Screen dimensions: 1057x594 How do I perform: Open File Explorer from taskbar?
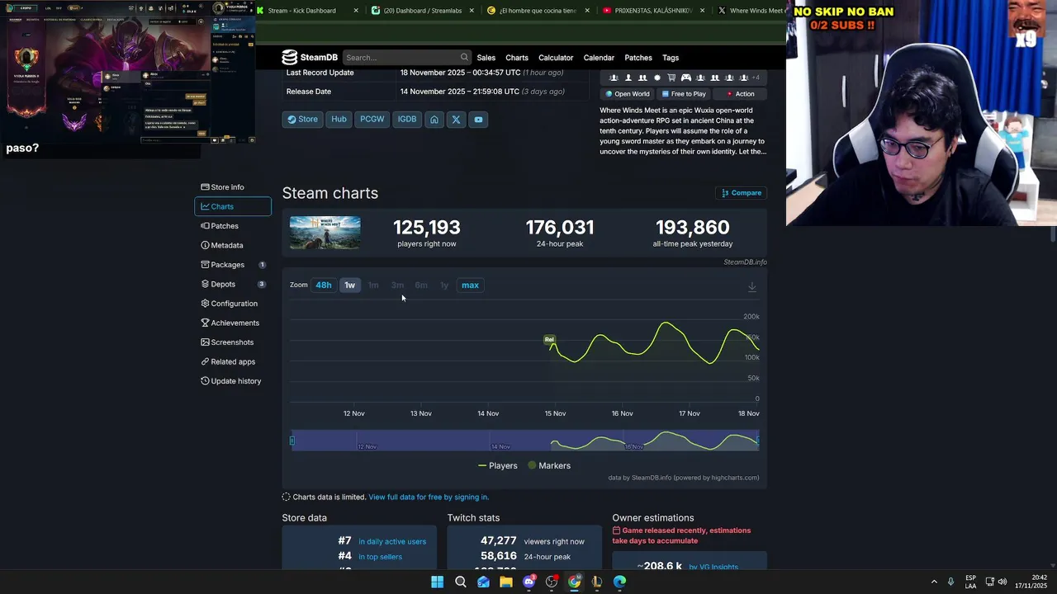point(506,582)
